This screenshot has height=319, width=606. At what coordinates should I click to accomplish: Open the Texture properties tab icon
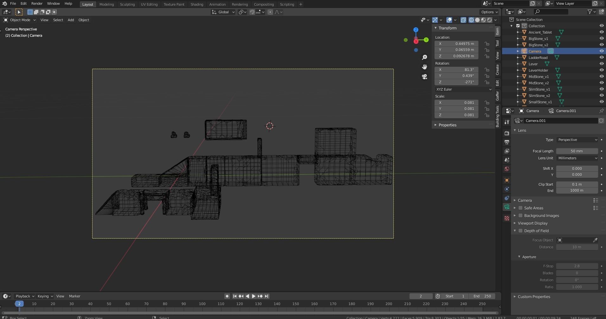tap(507, 218)
